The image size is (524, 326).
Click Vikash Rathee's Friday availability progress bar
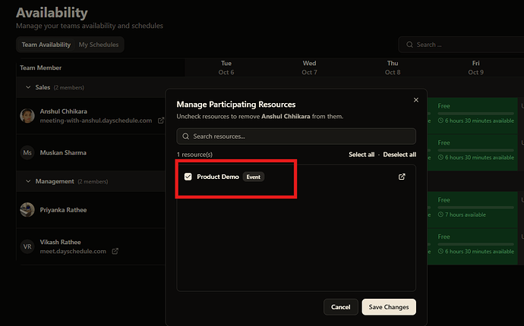(476, 245)
